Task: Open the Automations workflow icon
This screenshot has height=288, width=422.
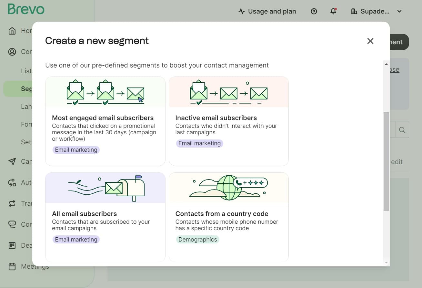Action: [12, 182]
